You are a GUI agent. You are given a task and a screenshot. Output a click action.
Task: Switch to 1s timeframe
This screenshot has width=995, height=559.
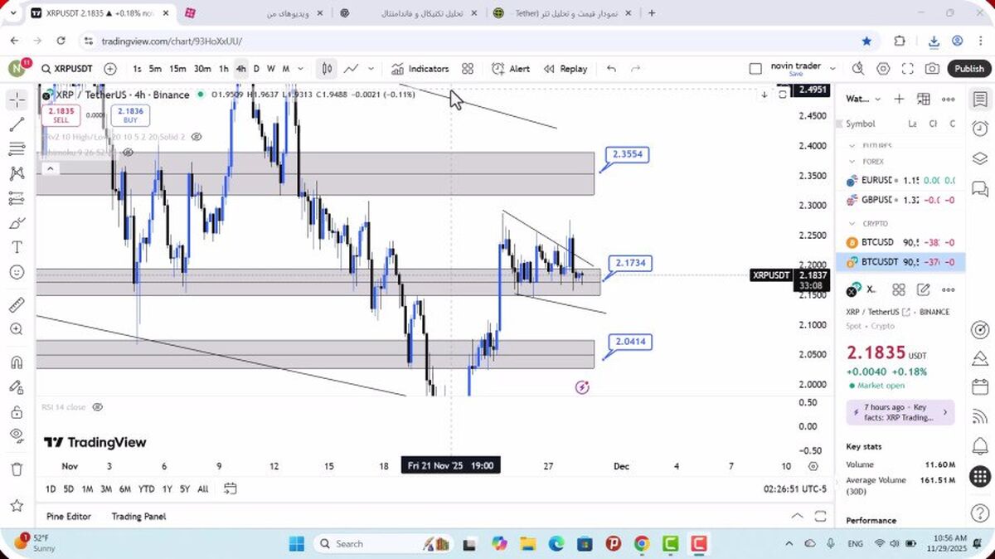137,69
